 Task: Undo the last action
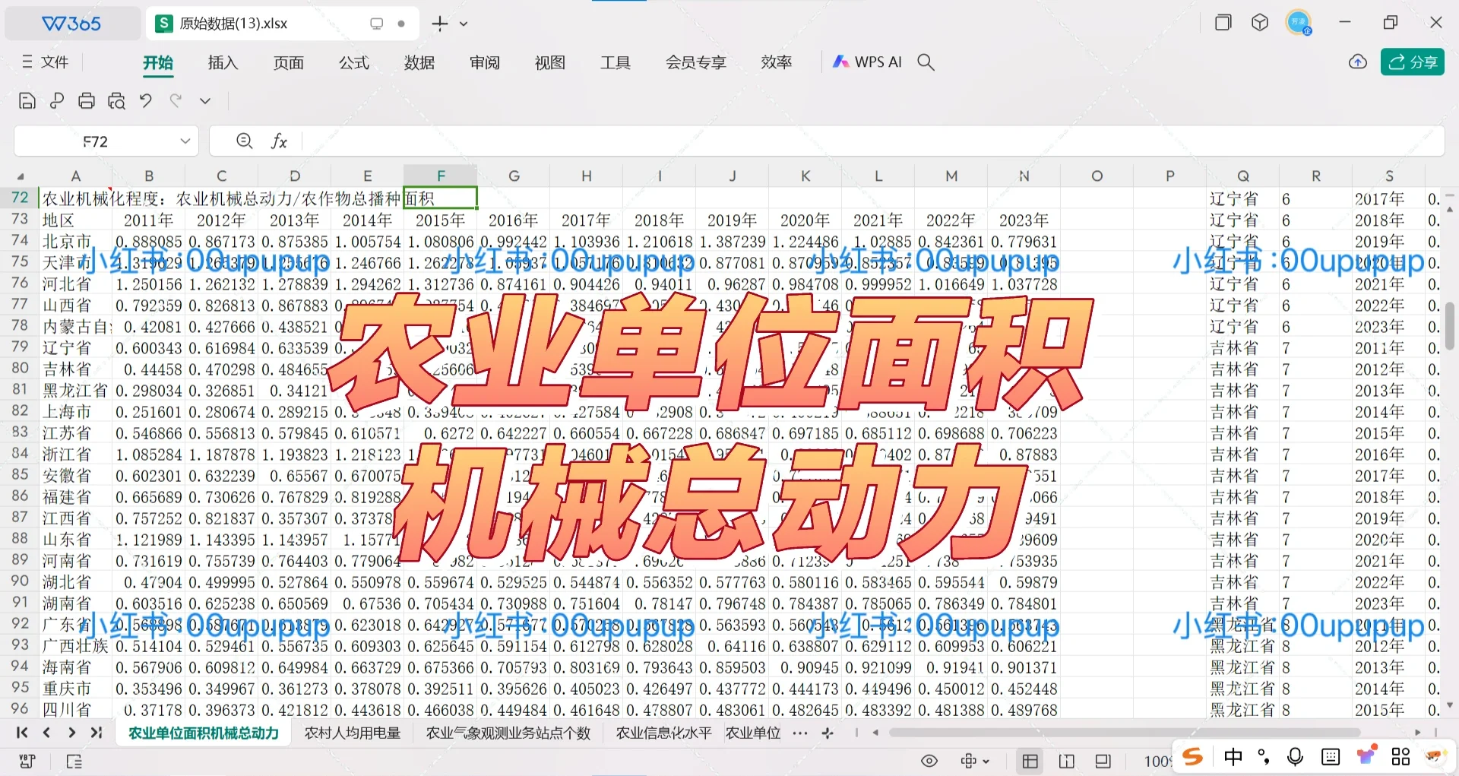[x=146, y=100]
